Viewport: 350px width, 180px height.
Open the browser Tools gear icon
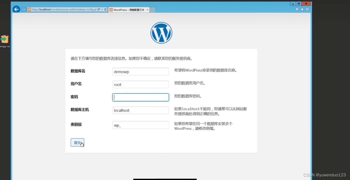tap(307, 9)
